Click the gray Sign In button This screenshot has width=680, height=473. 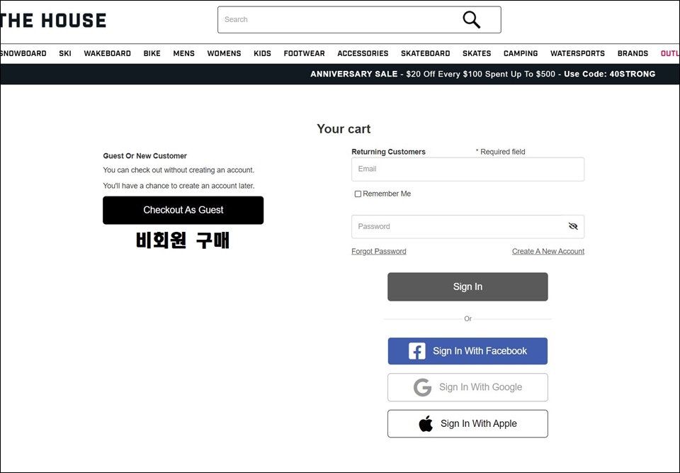(x=467, y=286)
